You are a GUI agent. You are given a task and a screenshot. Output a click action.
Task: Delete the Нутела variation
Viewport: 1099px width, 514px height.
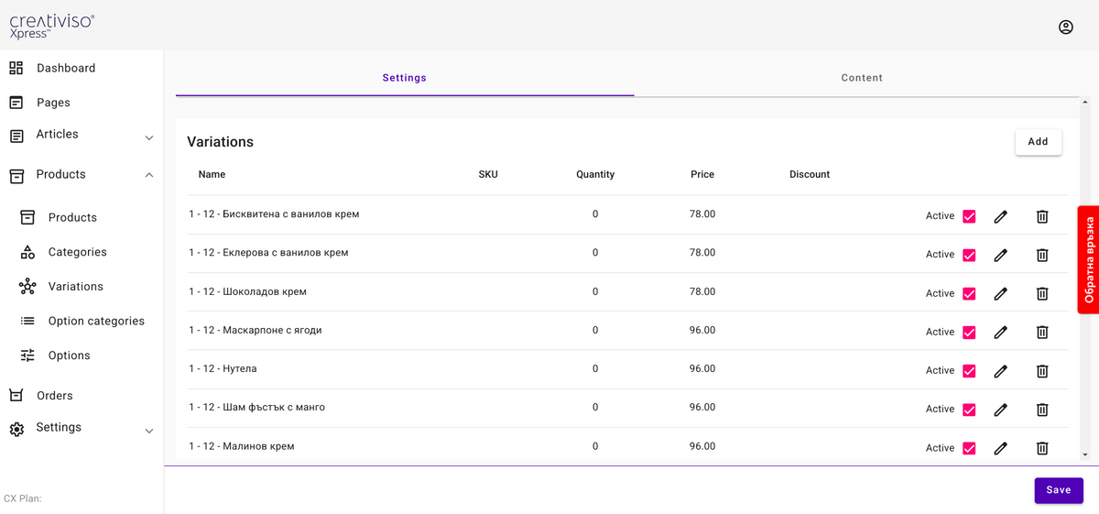point(1042,371)
